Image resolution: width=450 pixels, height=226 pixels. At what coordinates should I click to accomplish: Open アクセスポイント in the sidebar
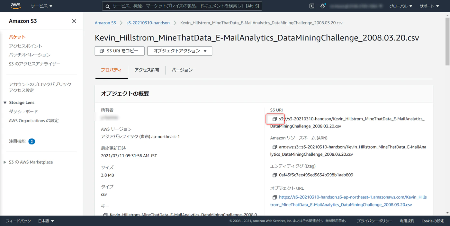click(25, 46)
